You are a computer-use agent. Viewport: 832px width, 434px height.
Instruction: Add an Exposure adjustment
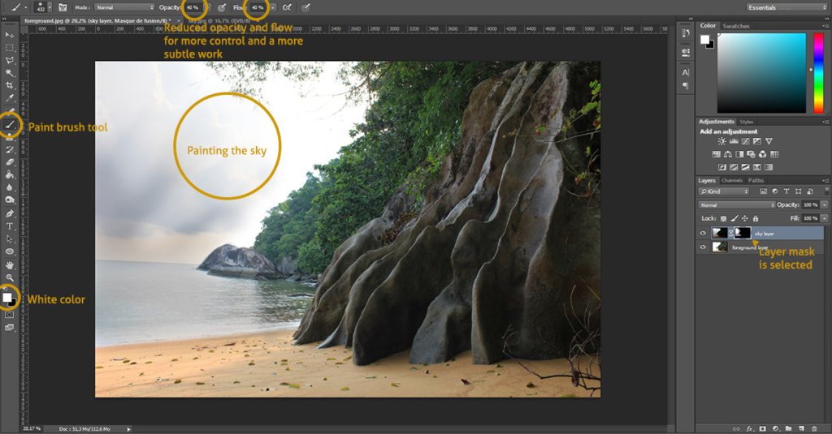[757, 141]
